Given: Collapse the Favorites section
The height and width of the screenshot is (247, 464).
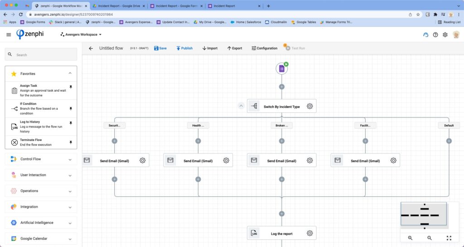Looking at the screenshot, I should (x=70, y=74).
